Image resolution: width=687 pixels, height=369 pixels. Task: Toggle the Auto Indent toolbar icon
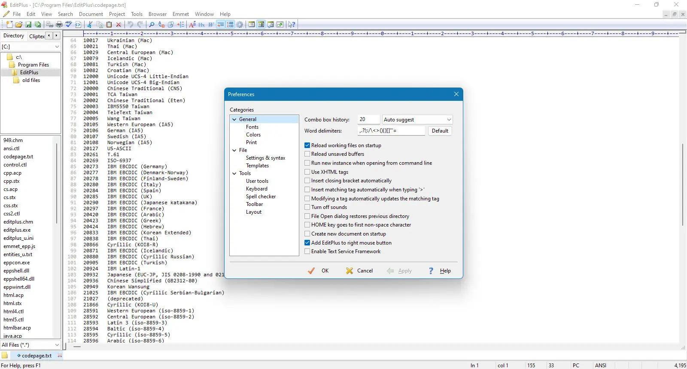tap(220, 24)
